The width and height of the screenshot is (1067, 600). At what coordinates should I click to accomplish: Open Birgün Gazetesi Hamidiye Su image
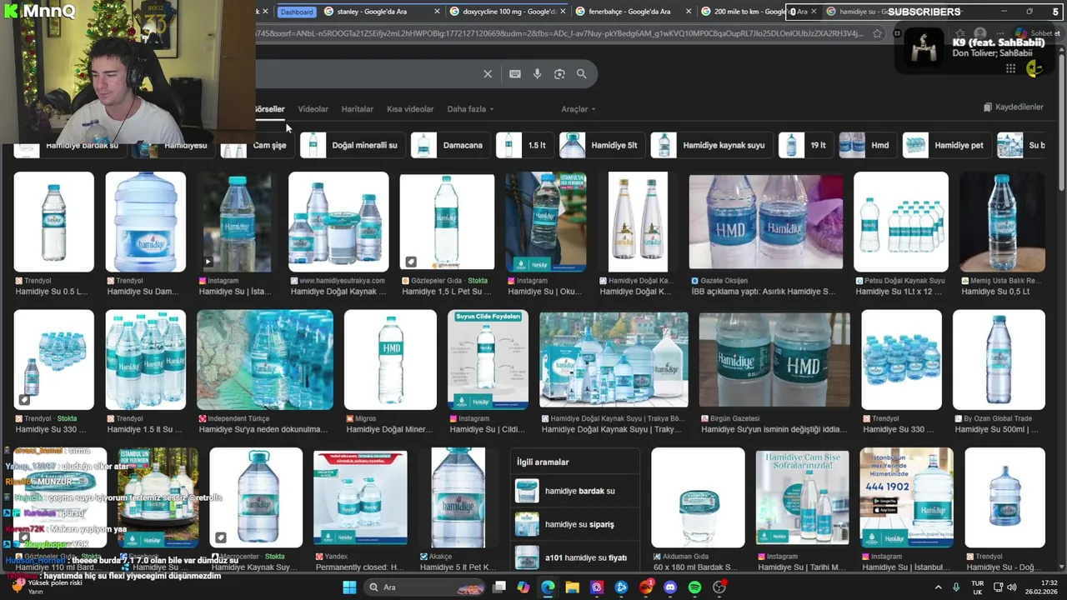coord(774,360)
